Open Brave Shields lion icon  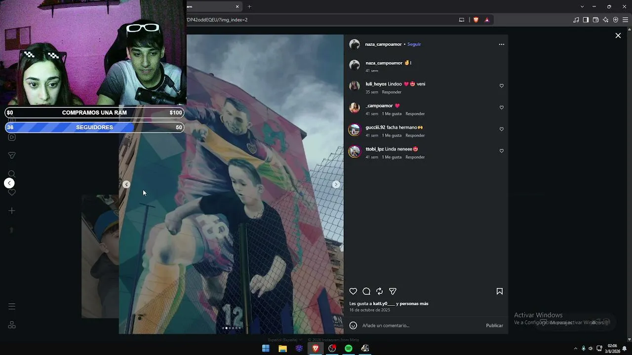[x=476, y=20]
